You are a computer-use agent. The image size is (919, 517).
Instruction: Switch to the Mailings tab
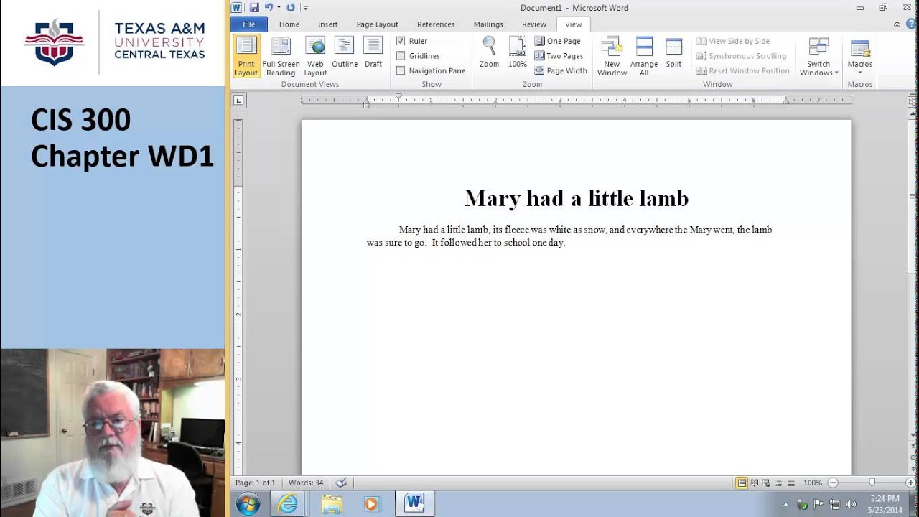pyautogui.click(x=488, y=24)
